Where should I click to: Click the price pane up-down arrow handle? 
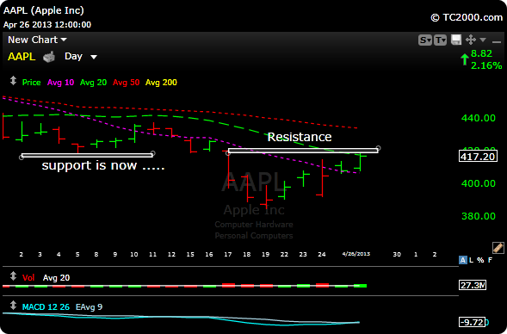click(x=13, y=81)
